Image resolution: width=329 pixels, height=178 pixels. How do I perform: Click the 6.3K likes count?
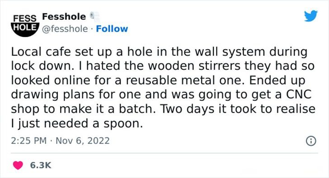(41, 165)
